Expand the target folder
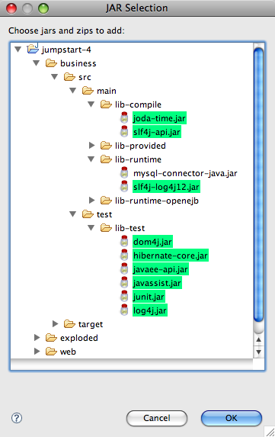The width and height of the screenshot is (275, 437). [55, 323]
